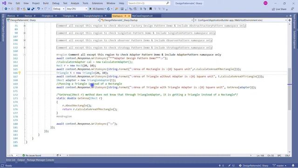The image size is (298, 168).
Task: Collapse the Adapter Pattern region at line 161
Action: pyautogui.click(x=25, y=55)
